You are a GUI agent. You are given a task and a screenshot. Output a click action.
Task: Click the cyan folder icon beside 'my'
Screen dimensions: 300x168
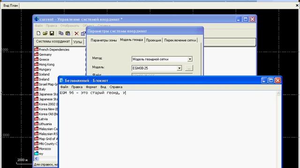pyautogui.click(x=37, y=154)
